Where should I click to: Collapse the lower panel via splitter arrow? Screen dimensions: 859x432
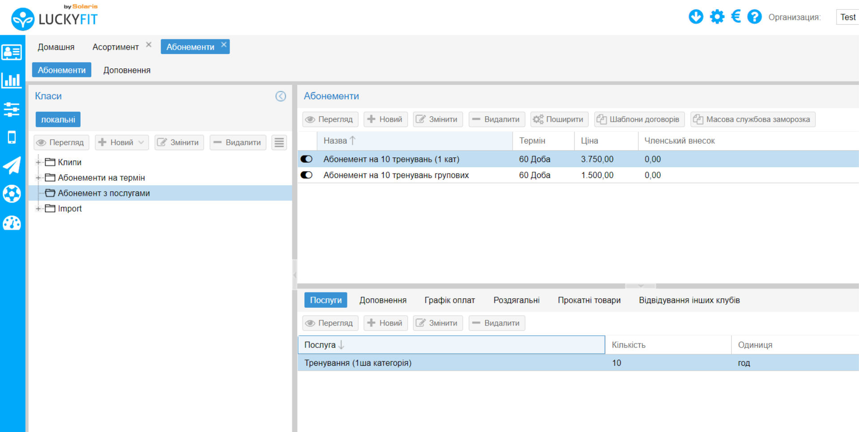click(641, 286)
